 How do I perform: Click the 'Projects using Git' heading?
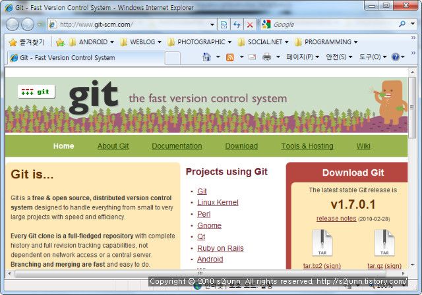[227, 172]
